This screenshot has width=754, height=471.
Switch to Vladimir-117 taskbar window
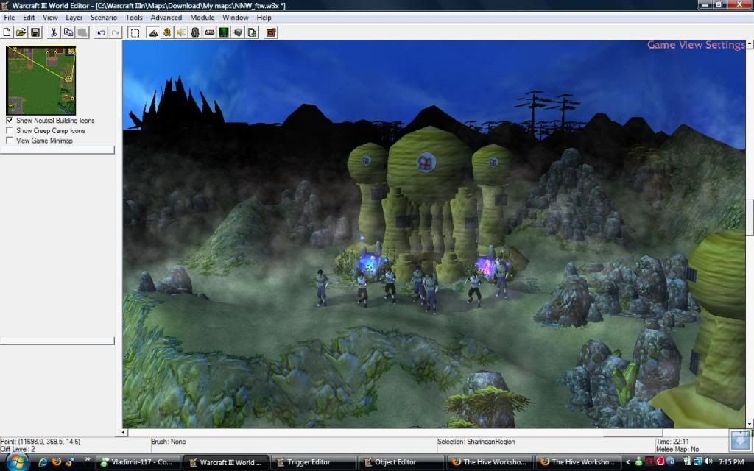click(x=138, y=462)
